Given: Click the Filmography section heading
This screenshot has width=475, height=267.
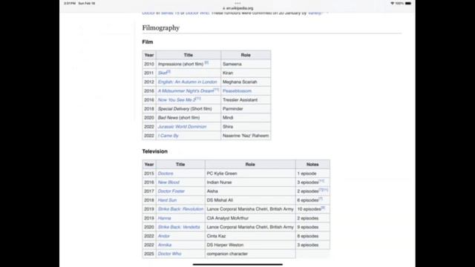Looking at the screenshot, I should (161, 28).
